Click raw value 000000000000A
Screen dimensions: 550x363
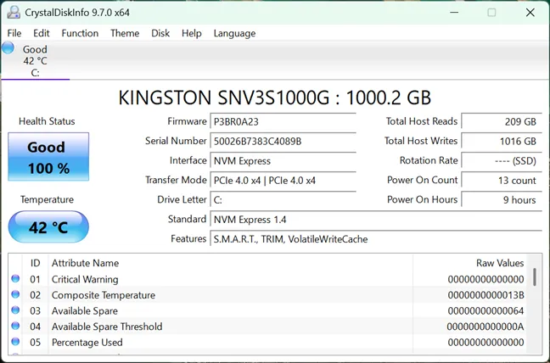(x=485, y=327)
